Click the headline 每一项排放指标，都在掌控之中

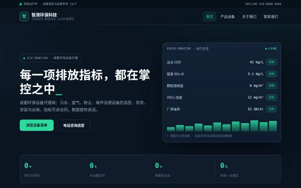[x=85, y=82]
